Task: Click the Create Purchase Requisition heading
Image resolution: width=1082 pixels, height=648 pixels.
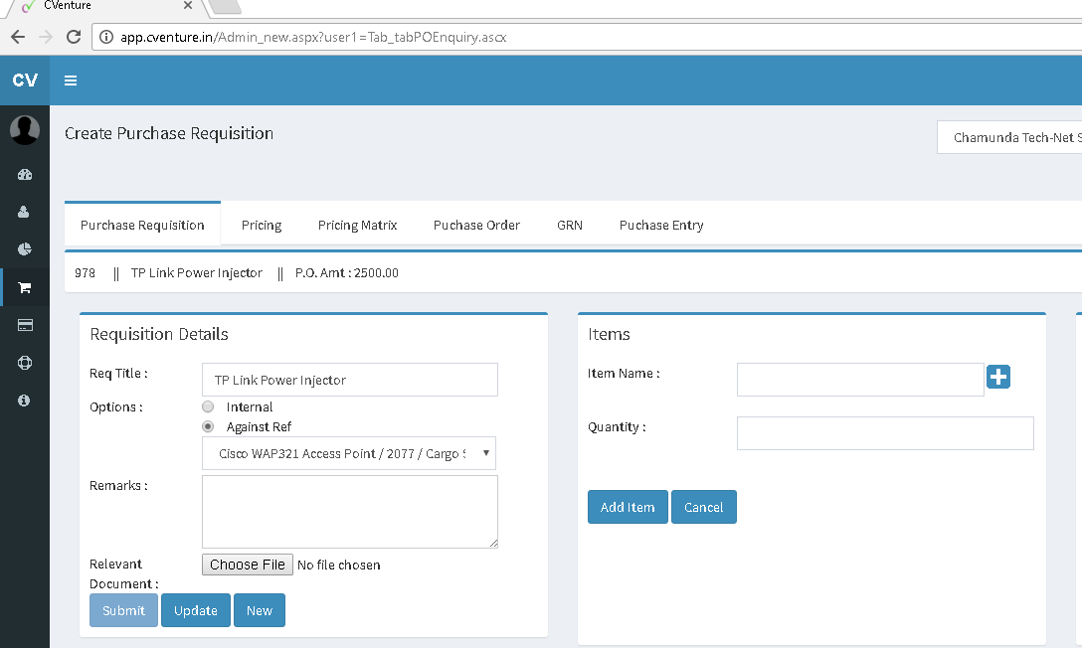Action: (169, 134)
